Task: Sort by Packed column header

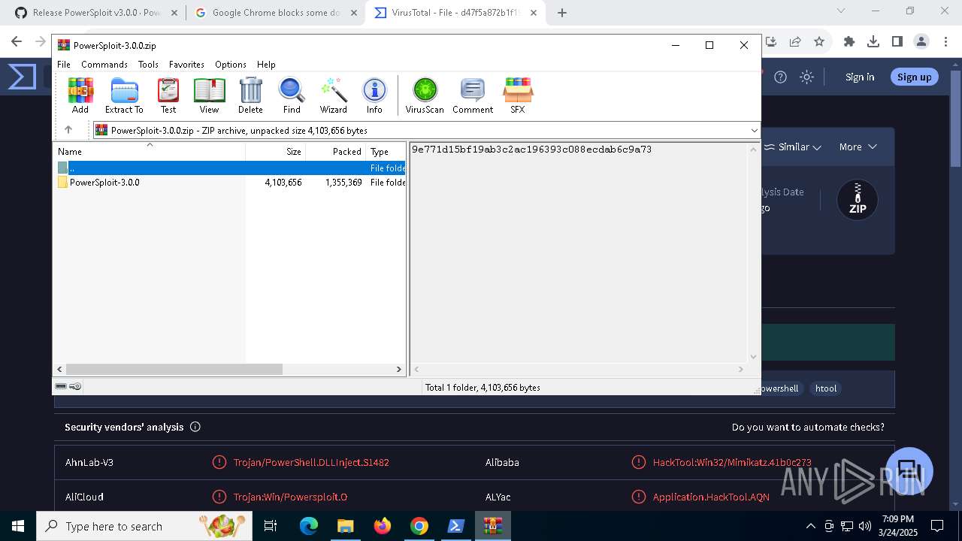Action: (x=335, y=152)
